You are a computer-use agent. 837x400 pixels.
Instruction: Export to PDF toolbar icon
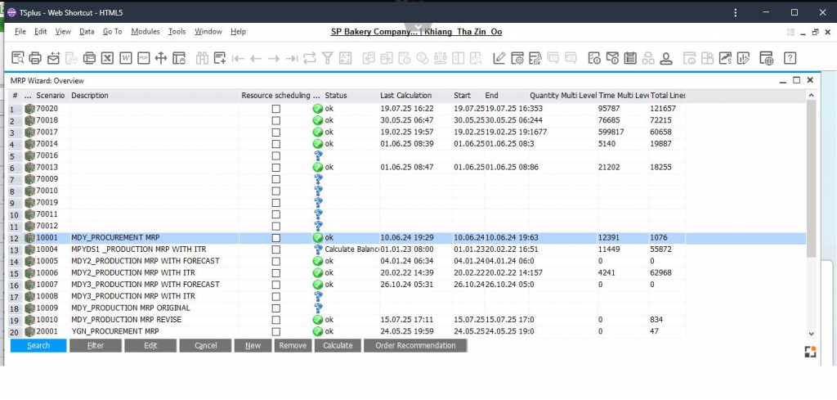(143, 58)
